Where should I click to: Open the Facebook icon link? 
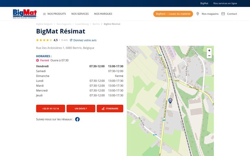pos(77,119)
